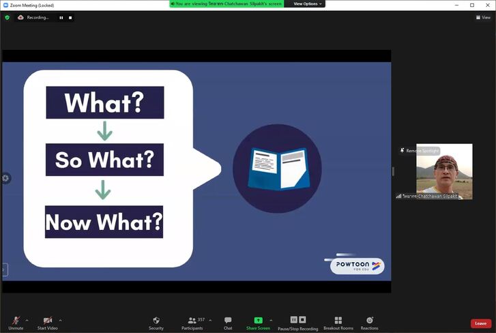Open Breakout Rooms
The width and height of the screenshot is (496, 333).
pyautogui.click(x=338, y=321)
